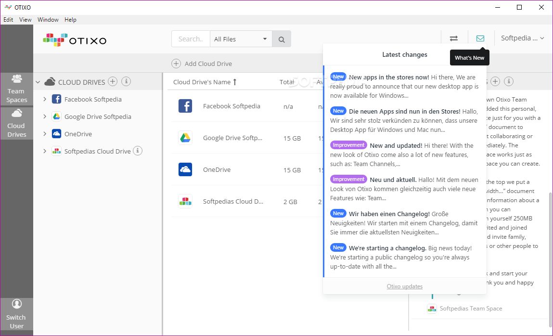Click the plus icon next to CLOUD DRIVES
The image size is (553, 336).
pos(113,81)
